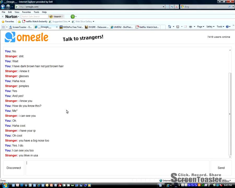
Task: Open the tab list dropdown arrow
Action: (7, 27)
